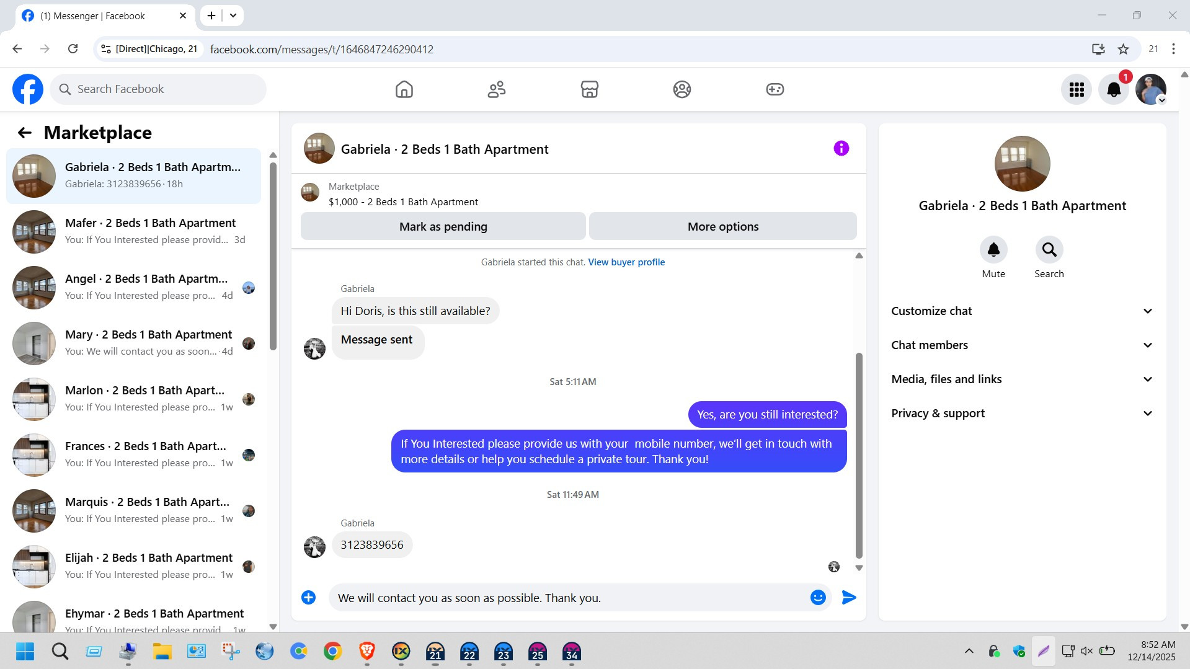This screenshot has width=1190, height=669.
Task: Click the Search Facebook field
Action: (x=158, y=89)
